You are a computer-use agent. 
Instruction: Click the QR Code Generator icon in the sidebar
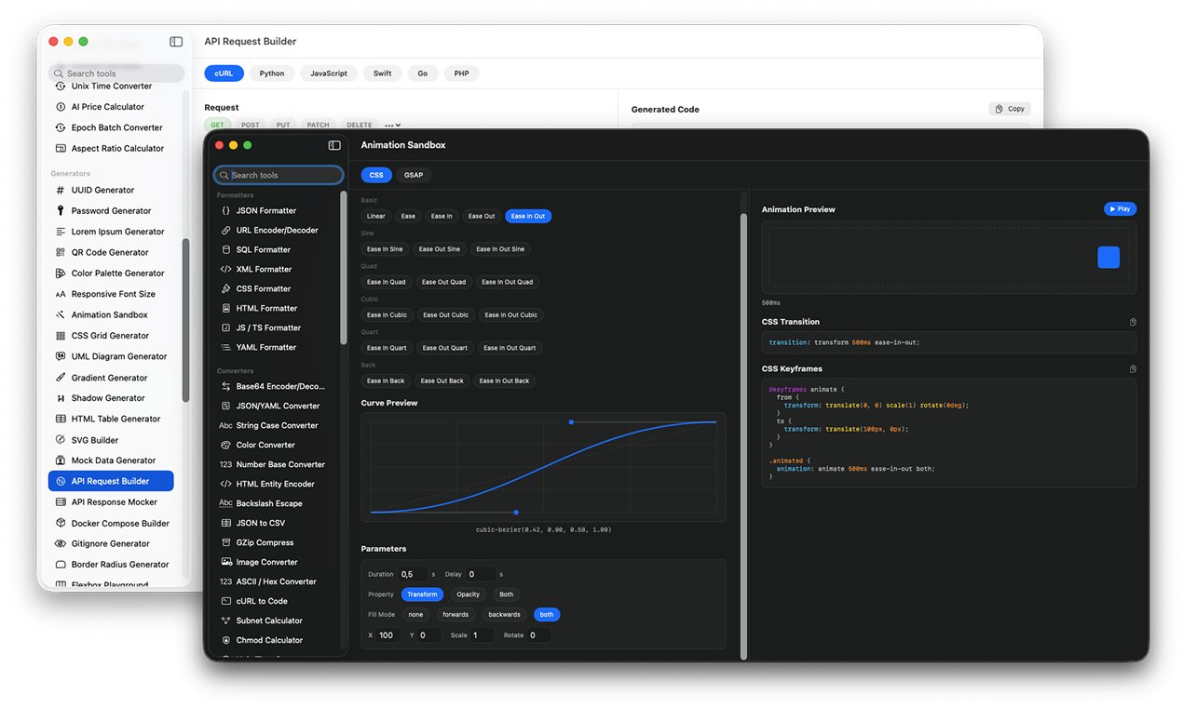point(61,252)
